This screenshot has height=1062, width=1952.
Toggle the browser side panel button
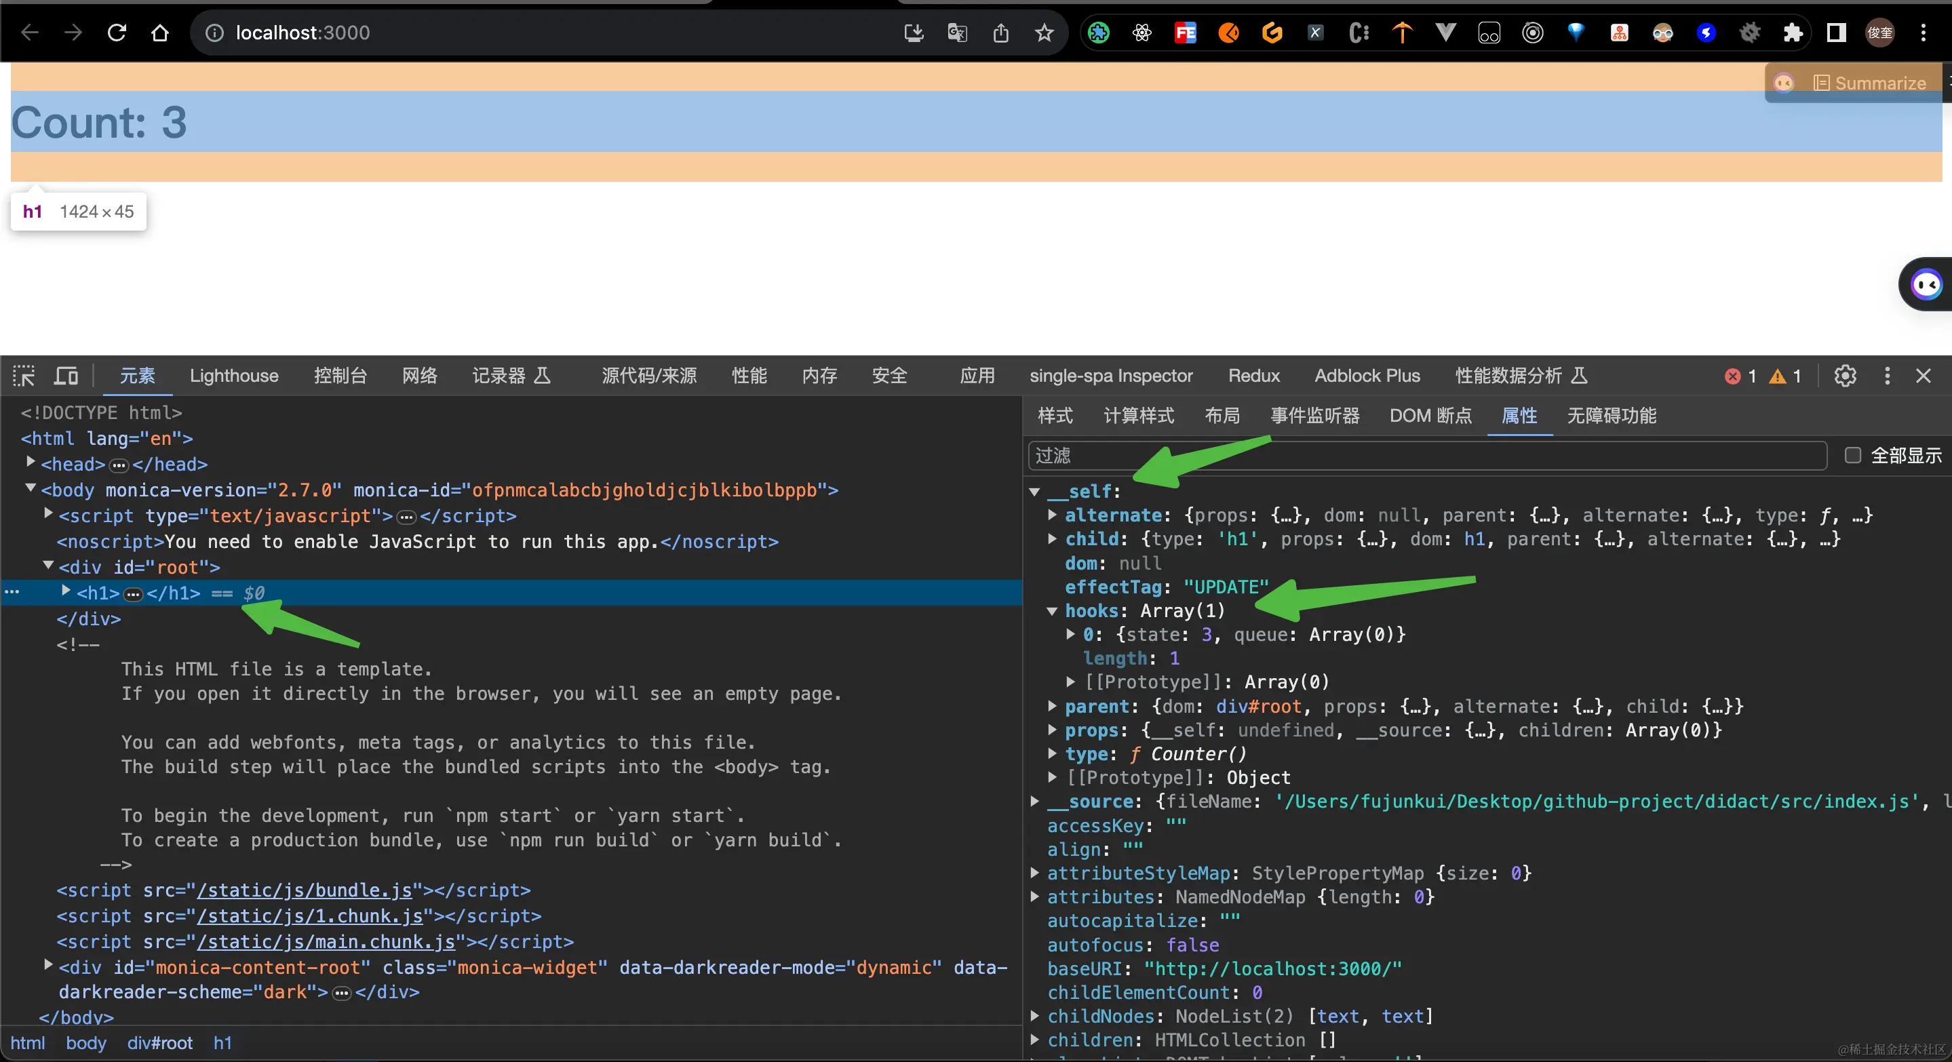(1836, 33)
